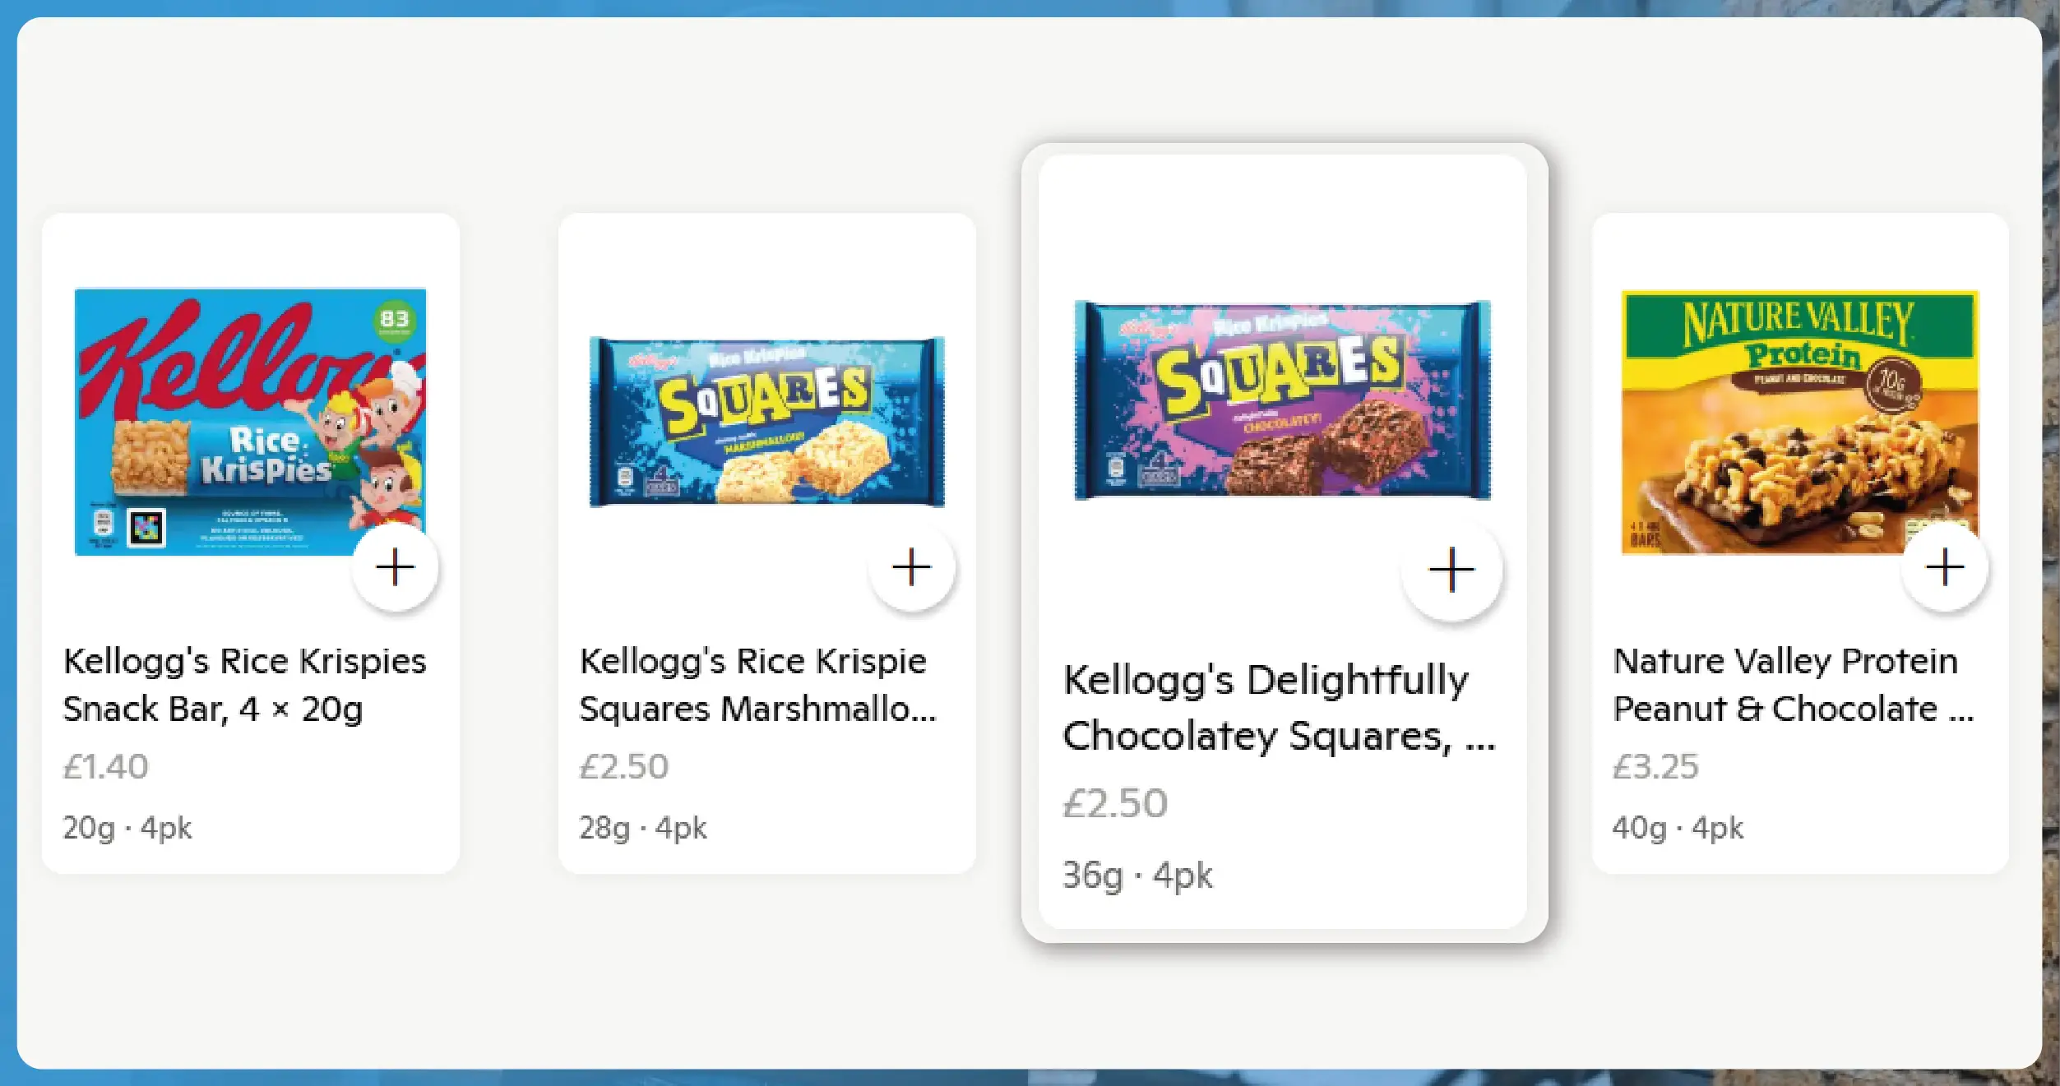Click the 28g · 4pk size label
Screen dimensions: 2060x1086
(643, 828)
